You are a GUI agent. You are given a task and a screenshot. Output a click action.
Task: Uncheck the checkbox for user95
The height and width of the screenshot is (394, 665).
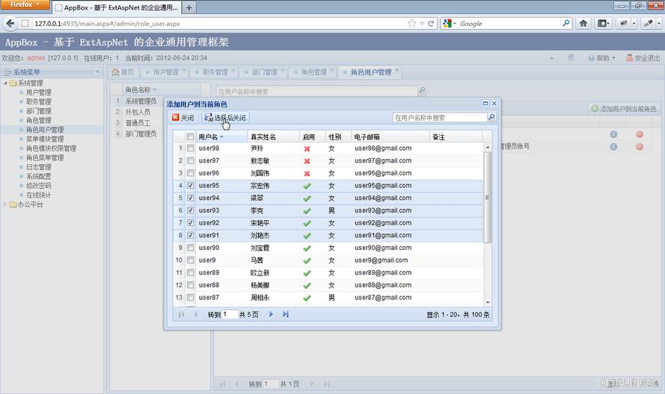point(191,185)
